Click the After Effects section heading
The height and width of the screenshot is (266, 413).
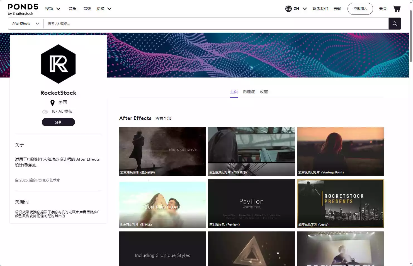[135, 118]
